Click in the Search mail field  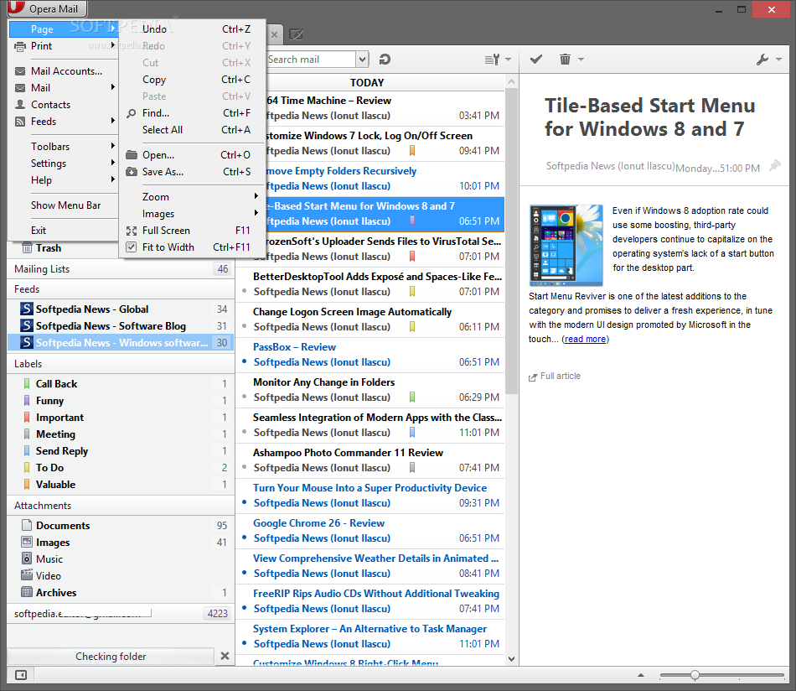[311, 60]
